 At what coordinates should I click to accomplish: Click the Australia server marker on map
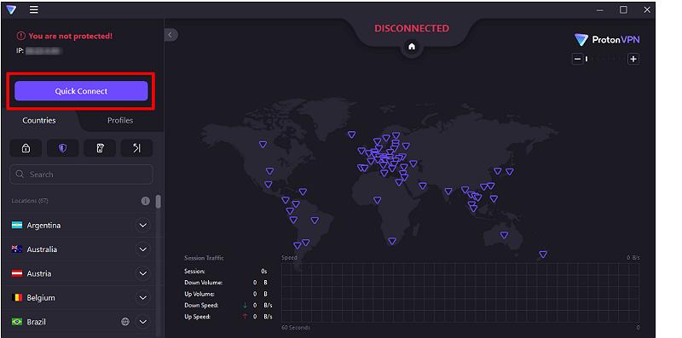(504, 235)
